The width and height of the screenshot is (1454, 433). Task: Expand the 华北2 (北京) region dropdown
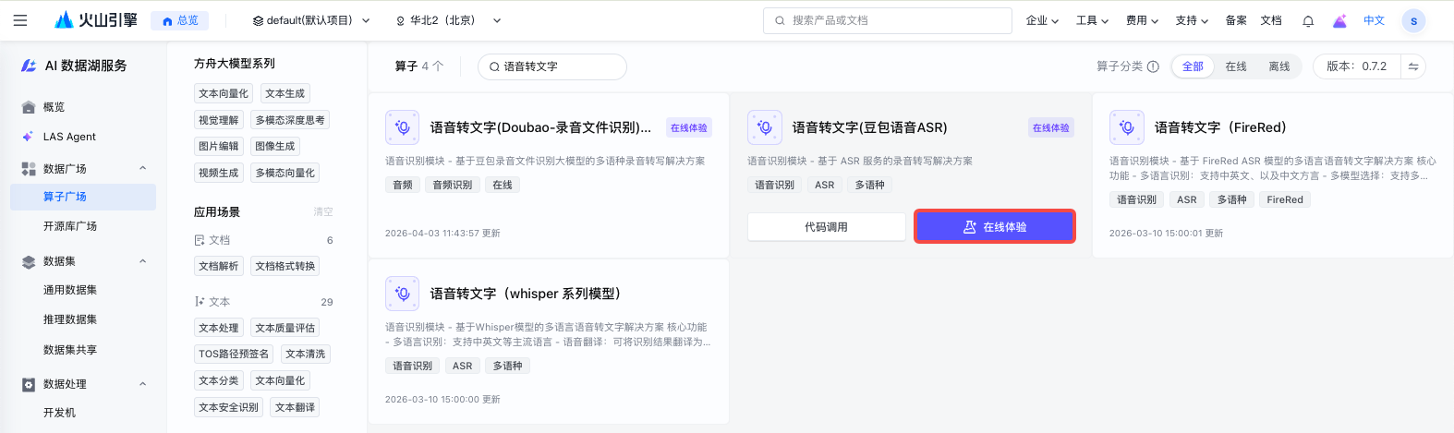coord(449,20)
